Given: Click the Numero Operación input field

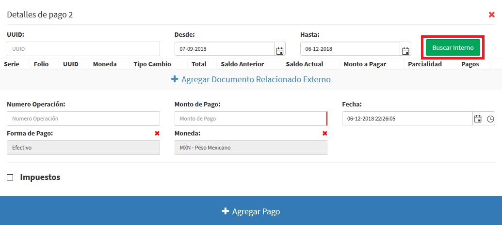Looking at the screenshot, I should coord(83,119).
